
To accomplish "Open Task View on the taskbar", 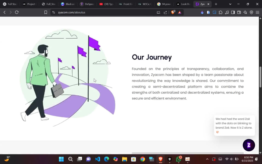I will (80, 159).
